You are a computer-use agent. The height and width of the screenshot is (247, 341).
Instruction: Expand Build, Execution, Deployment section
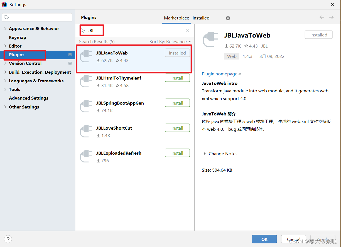5,72
